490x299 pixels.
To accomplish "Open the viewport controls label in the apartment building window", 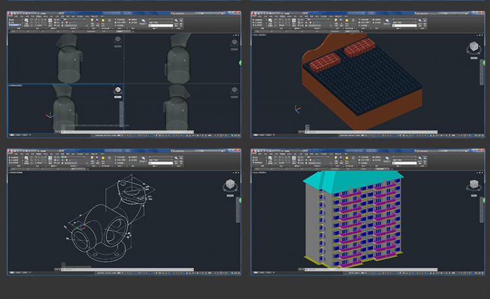I will 259,172.
